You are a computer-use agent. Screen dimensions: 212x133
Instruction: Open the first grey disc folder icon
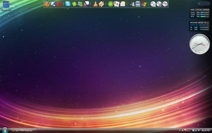[153, 4]
